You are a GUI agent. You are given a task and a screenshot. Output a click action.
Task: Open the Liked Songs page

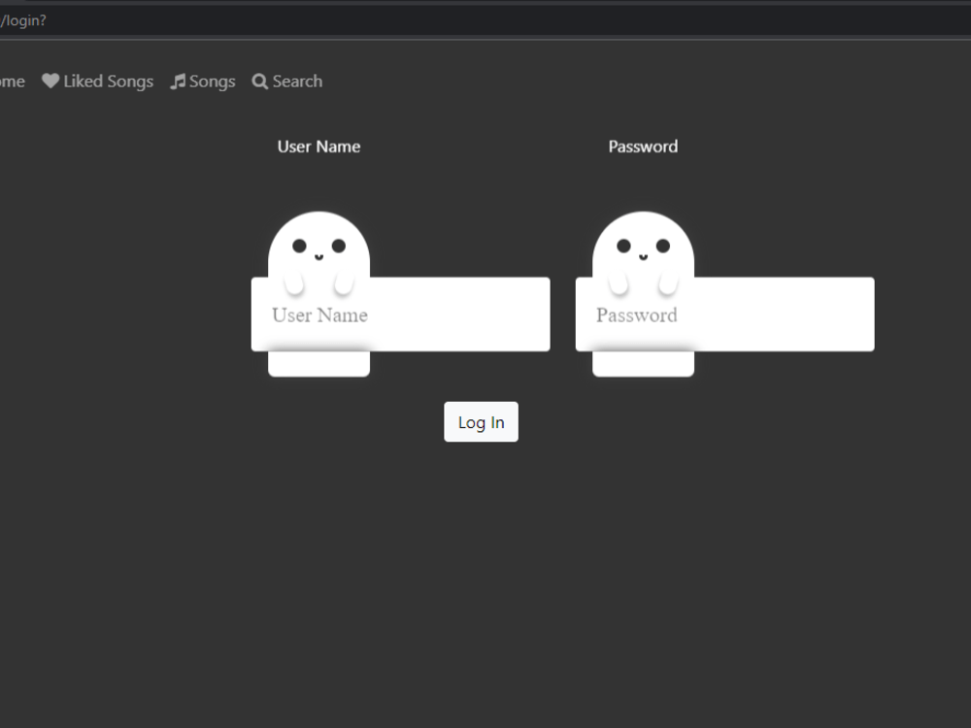point(107,81)
